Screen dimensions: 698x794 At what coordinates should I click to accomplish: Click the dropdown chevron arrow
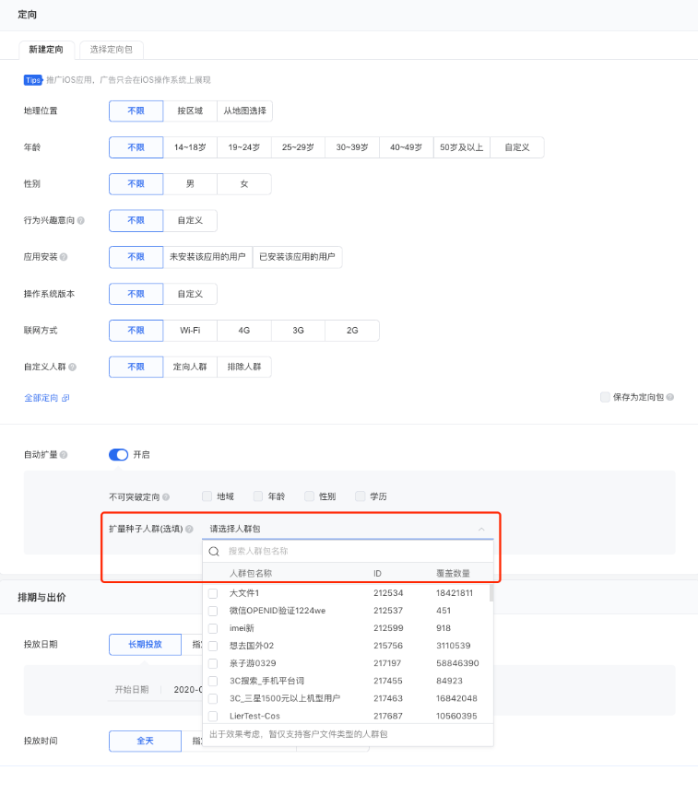(x=481, y=529)
